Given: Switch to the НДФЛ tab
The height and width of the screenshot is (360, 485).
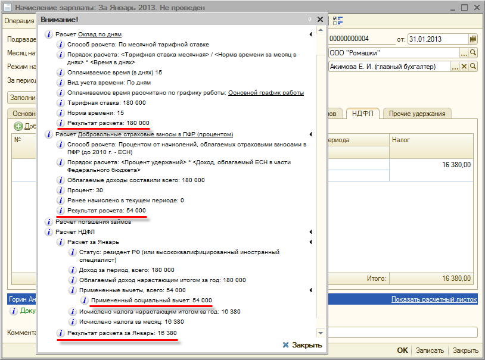Looking at the screenshot, I should 363,113.
